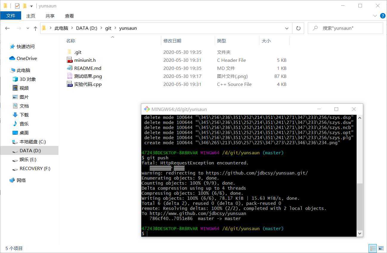Click the 此电脑 breadcrumb in address bar
The width and height of the screenshot is (387, 253).
[61, 28]
